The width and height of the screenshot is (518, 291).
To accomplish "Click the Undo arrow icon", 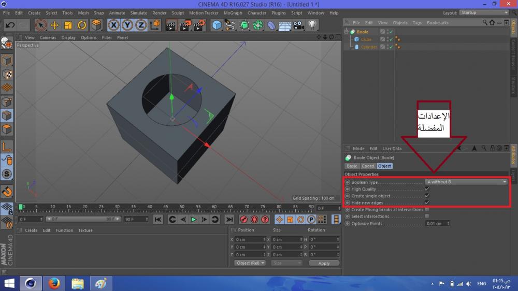I will click(9, 25).
